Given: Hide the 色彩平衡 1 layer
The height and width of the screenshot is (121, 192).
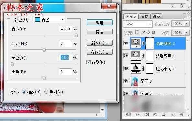Looking at the screenshot, I should (126, 68).
